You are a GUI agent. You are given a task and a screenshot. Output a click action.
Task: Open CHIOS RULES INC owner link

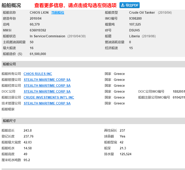38,74
